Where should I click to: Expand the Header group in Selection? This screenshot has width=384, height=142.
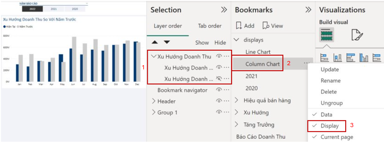[x=154, y=101]
